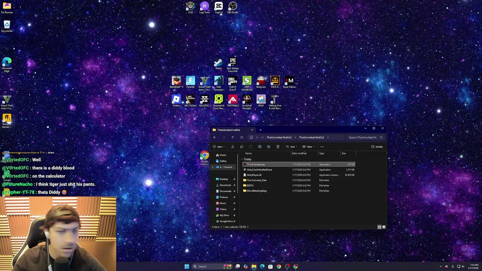Select the Roblox desktop icon
The image size is (482, 271).
[176, 101]
